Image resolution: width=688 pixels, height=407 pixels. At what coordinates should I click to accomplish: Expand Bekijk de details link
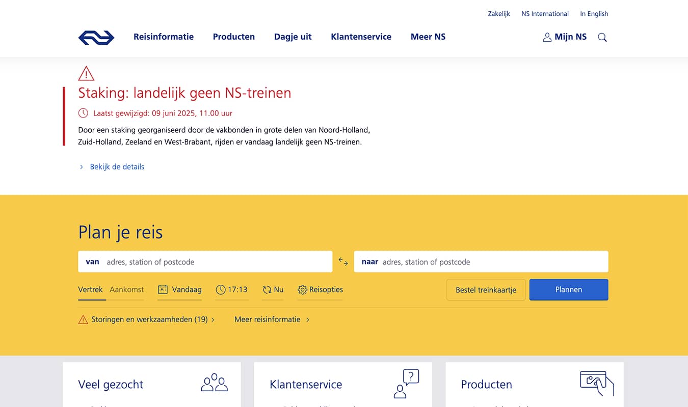point(117,167)
